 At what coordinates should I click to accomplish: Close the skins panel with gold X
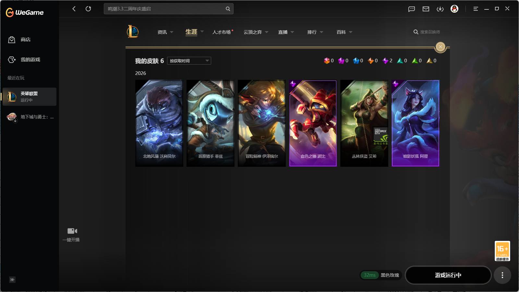point(440,47)
